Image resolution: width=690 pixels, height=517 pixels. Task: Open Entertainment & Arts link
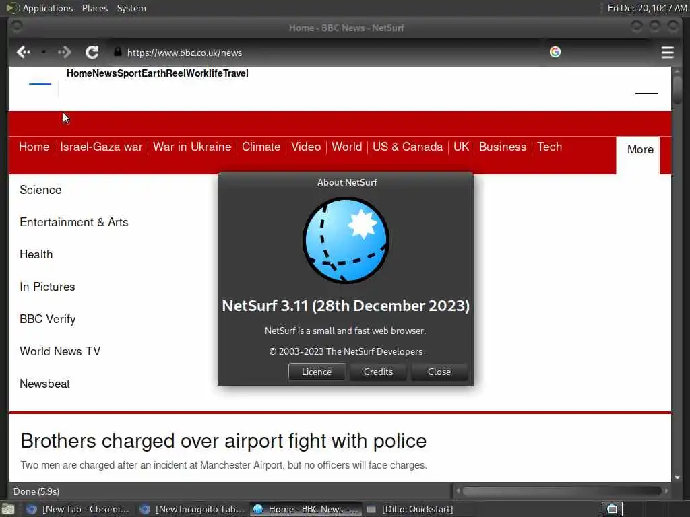74,222
